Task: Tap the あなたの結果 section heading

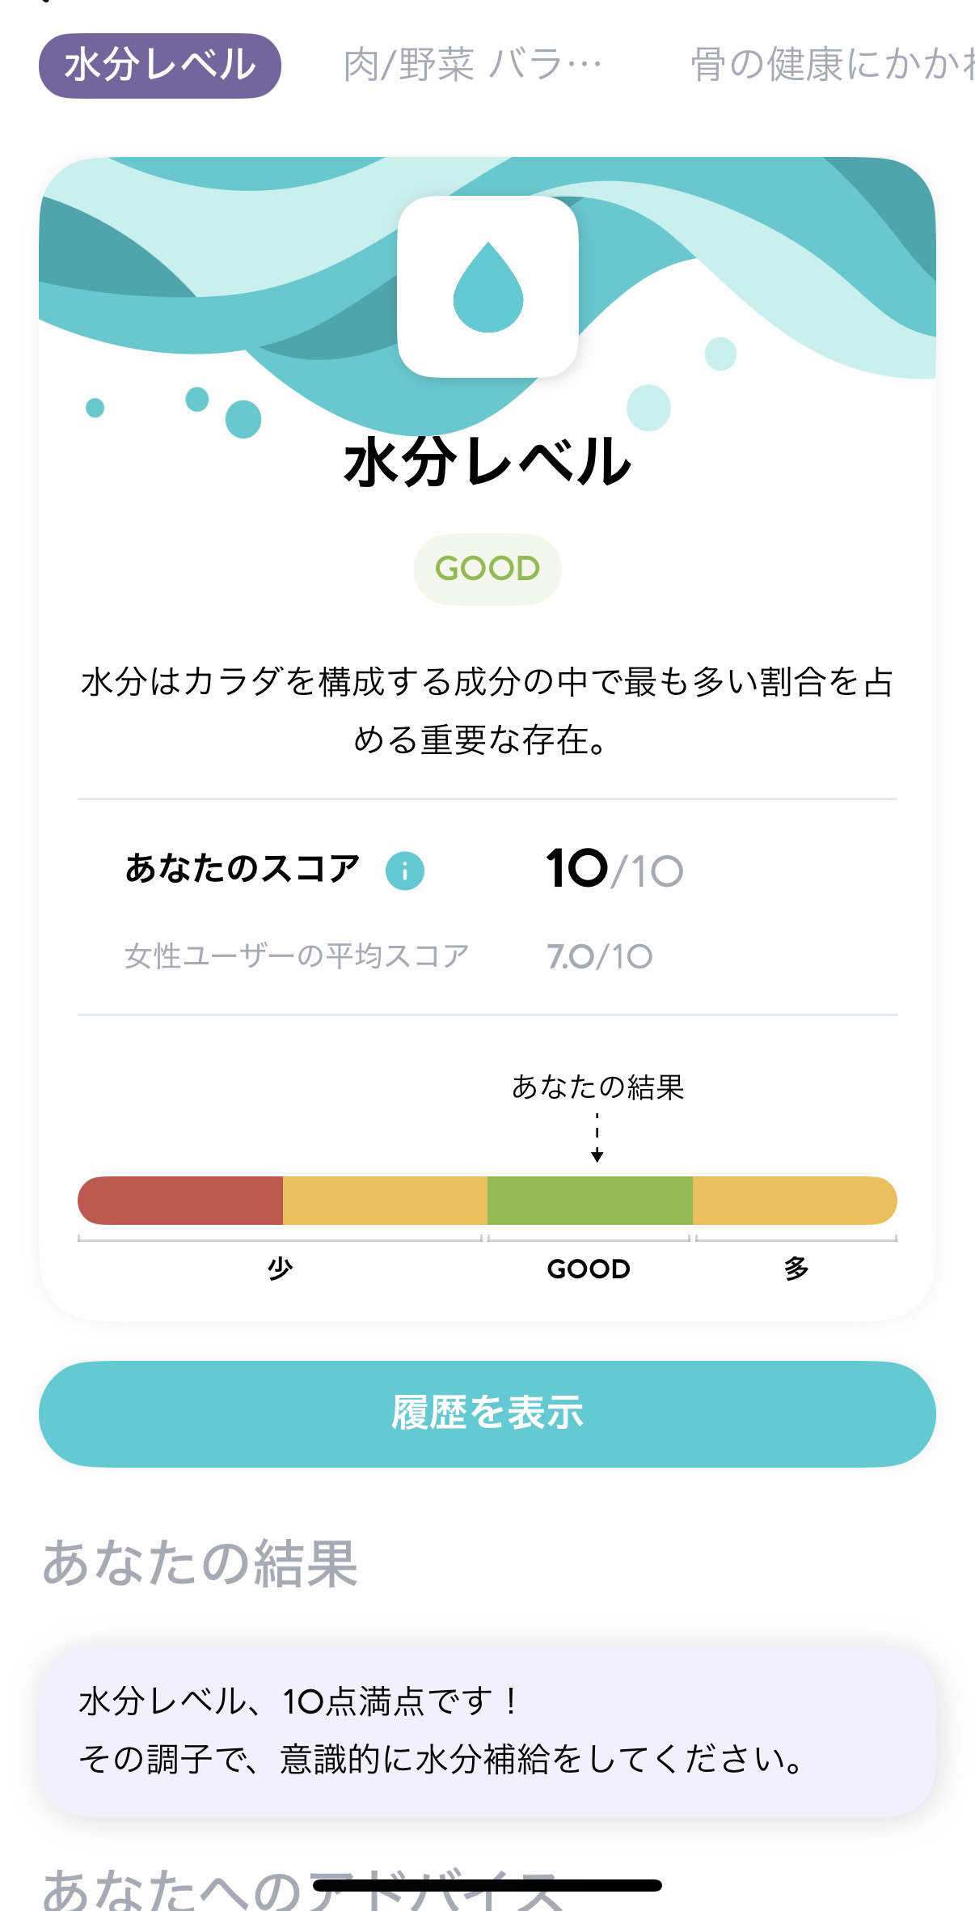Action: pos(200,1563)
